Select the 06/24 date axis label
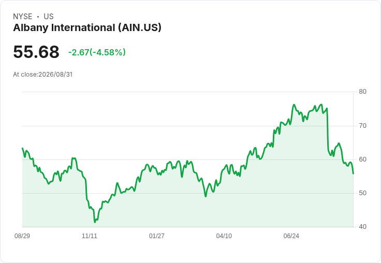The width and height of the screenshot is (381, 263). (x=291, y=236)
